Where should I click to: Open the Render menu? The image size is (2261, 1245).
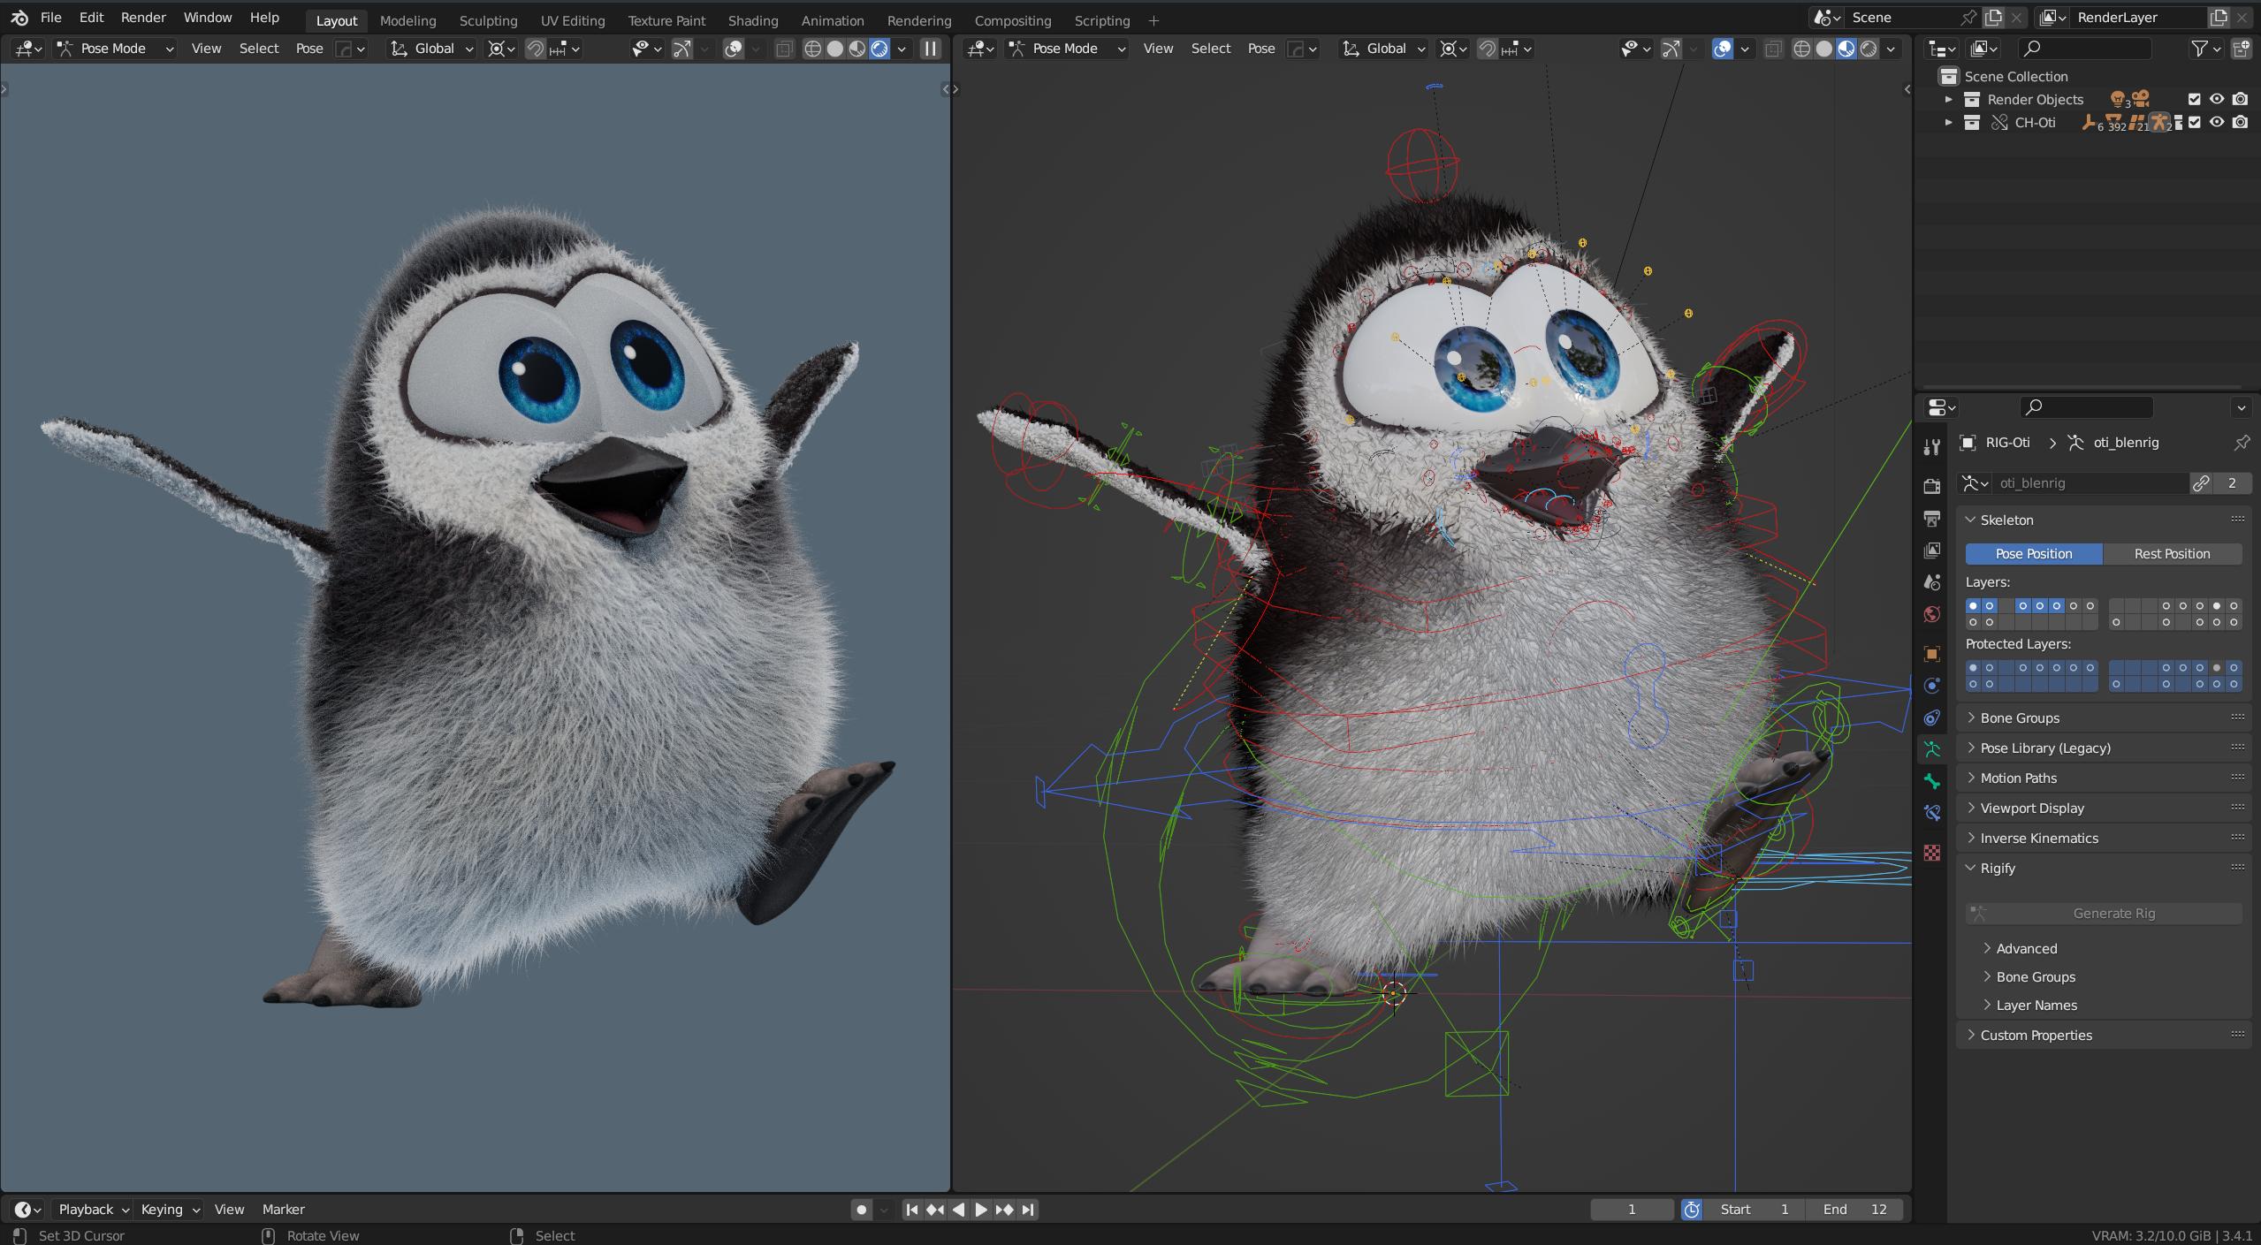point(143,18)
